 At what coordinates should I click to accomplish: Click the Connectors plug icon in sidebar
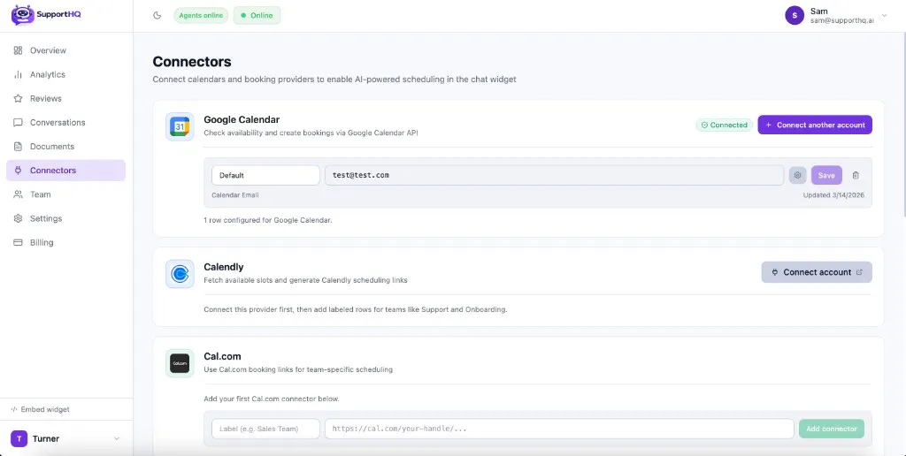pos(18,171)
